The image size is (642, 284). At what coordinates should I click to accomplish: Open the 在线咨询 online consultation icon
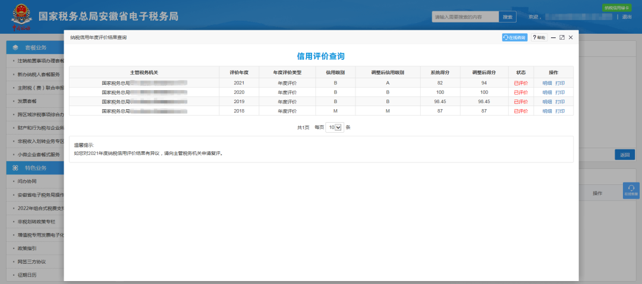[x=515, y=37]
